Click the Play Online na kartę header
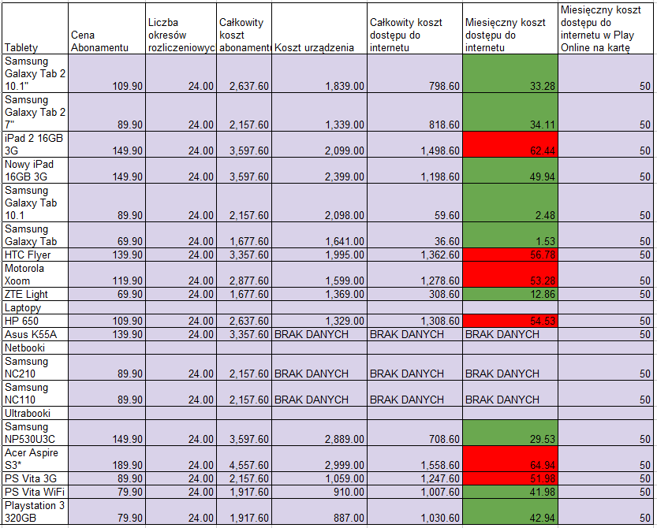The width and height of the screenshot is (657, 528). pyautogui.click(x=606, y=28)
